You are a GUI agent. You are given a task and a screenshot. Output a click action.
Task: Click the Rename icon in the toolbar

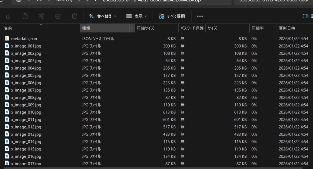(x=41, y=16)
